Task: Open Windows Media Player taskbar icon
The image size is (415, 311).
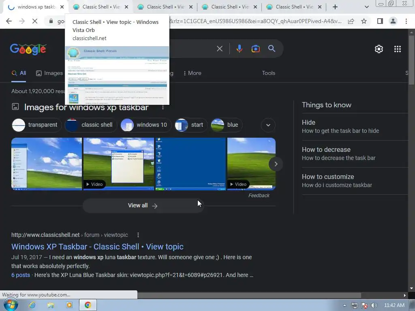Action: [69, 305]
